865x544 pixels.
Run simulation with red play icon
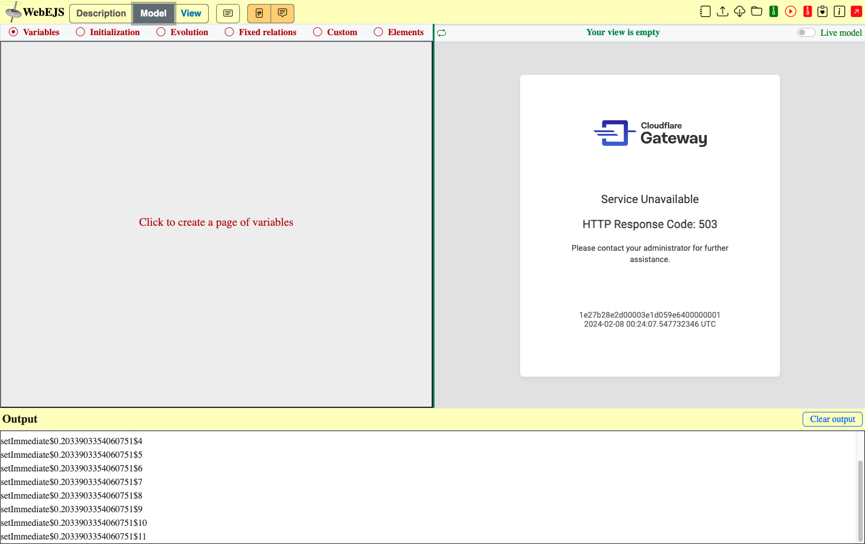pyautogui.click(x=791, y=11)
